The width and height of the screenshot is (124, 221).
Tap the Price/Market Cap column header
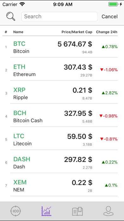point(77,32)
